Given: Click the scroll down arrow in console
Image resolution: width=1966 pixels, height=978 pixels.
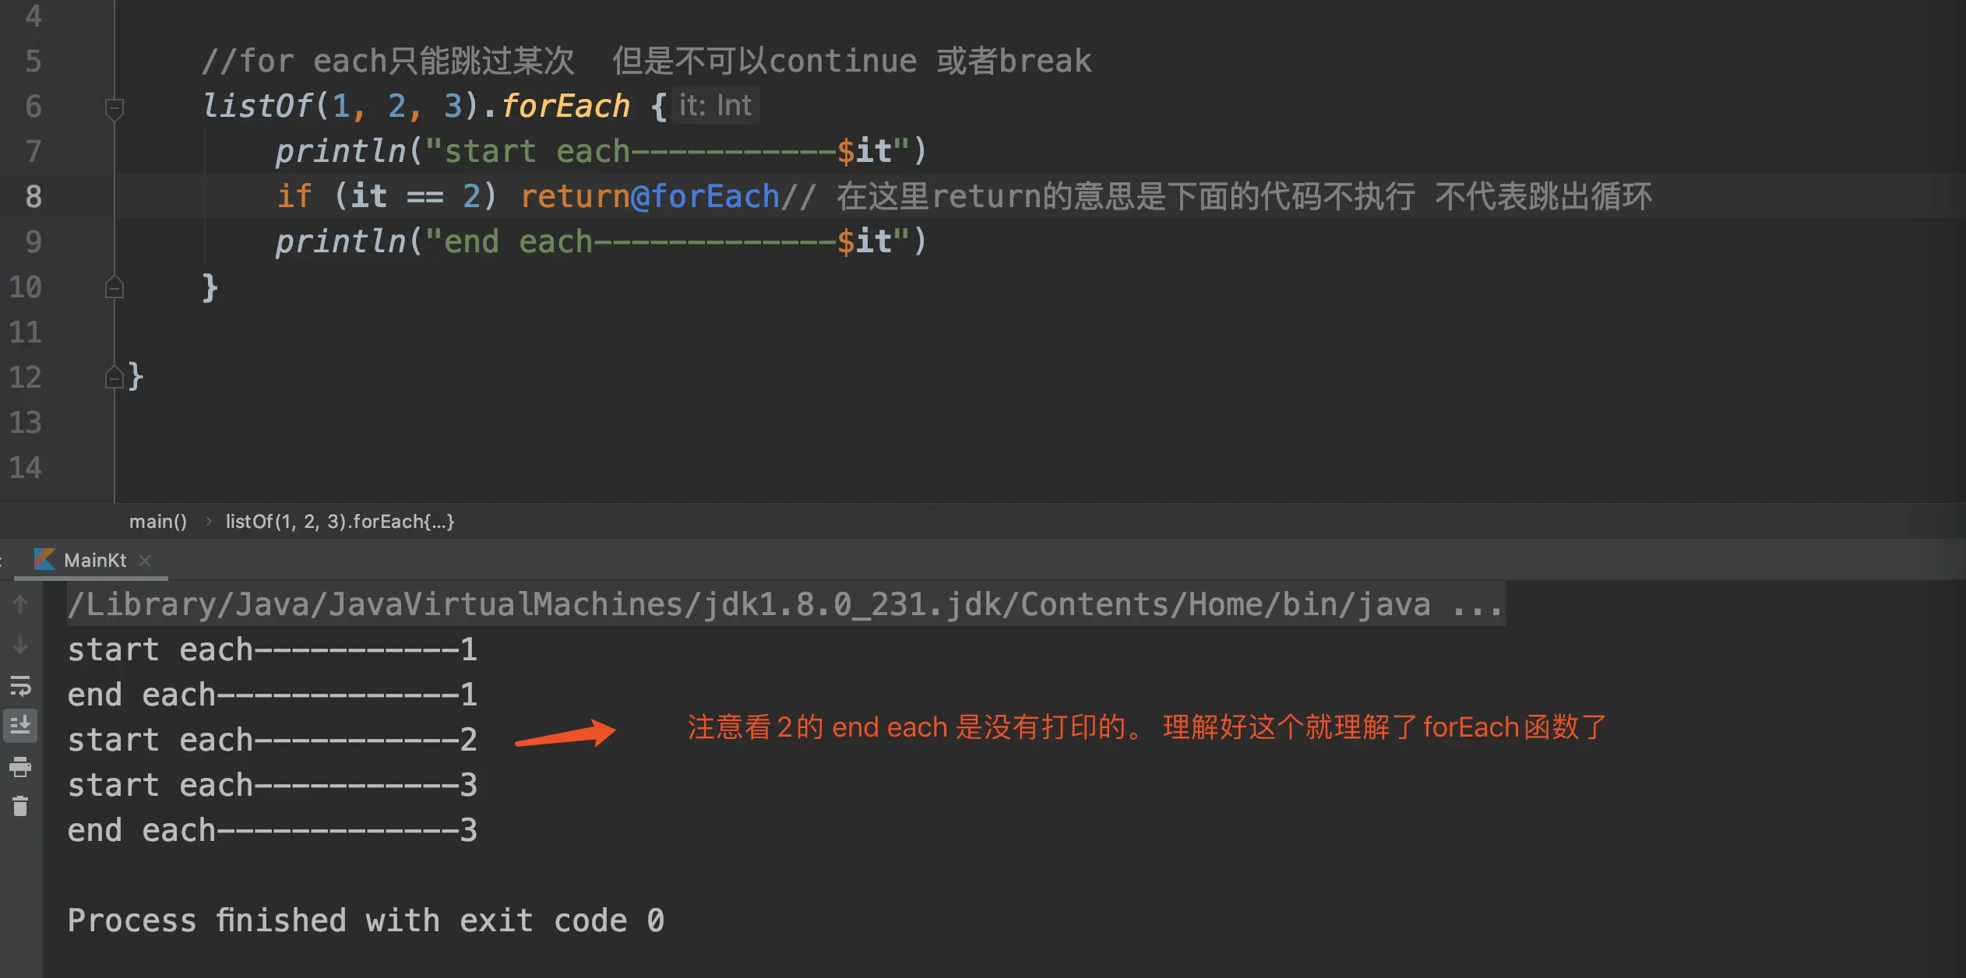Looking at the screenshot, I should pyautogui.click(x=20, y=645).
